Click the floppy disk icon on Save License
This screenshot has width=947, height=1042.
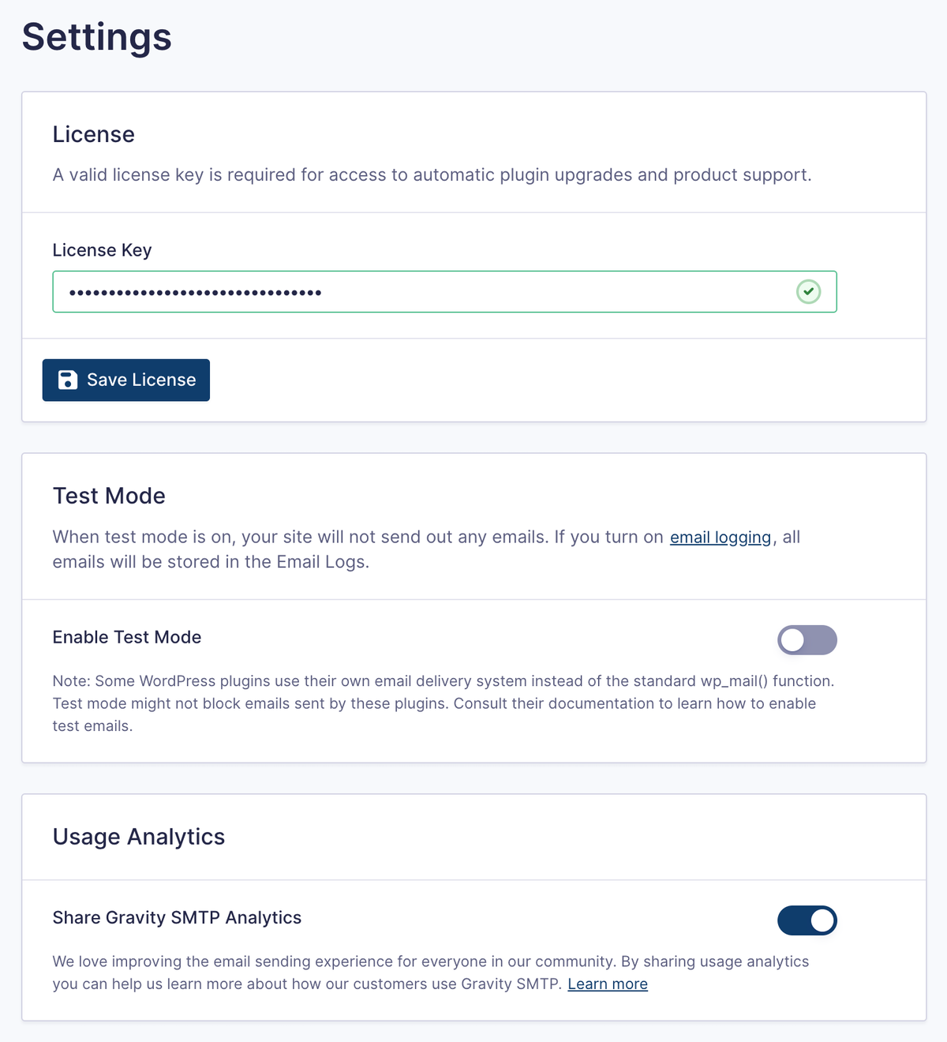click(69, 380)
